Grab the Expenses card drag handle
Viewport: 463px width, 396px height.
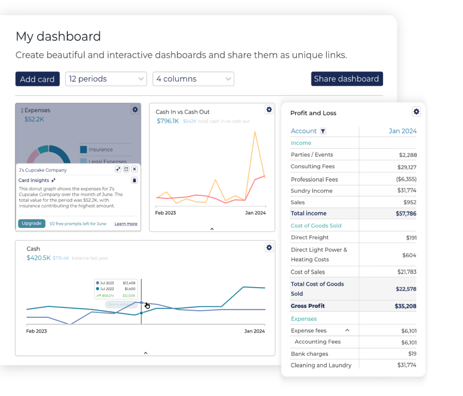[x=22, y=110]
